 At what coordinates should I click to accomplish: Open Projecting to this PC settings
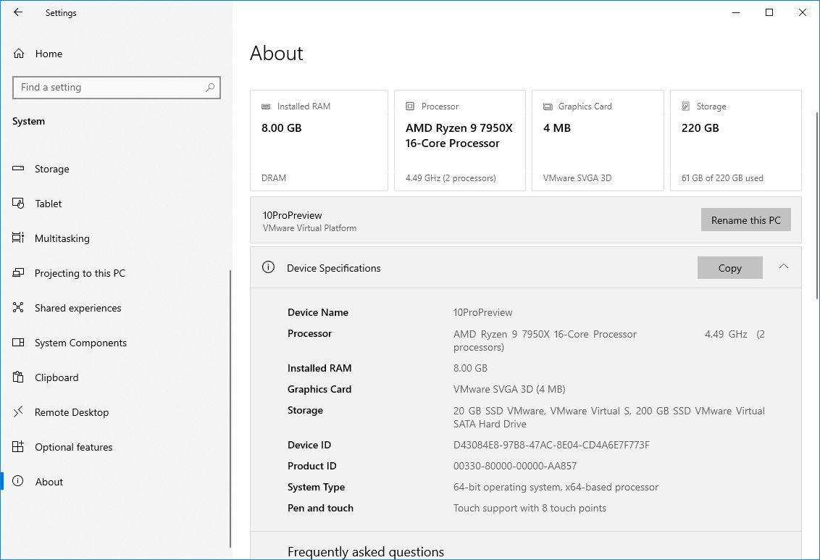pyautogui.click(x=115, y=273)
